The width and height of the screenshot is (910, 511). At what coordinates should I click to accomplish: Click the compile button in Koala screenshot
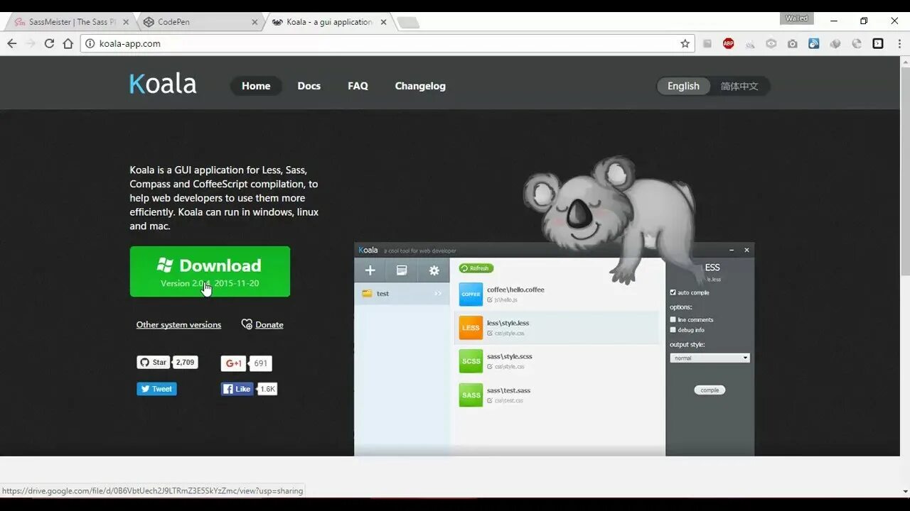pyautogui.click(x=710, y=390)
